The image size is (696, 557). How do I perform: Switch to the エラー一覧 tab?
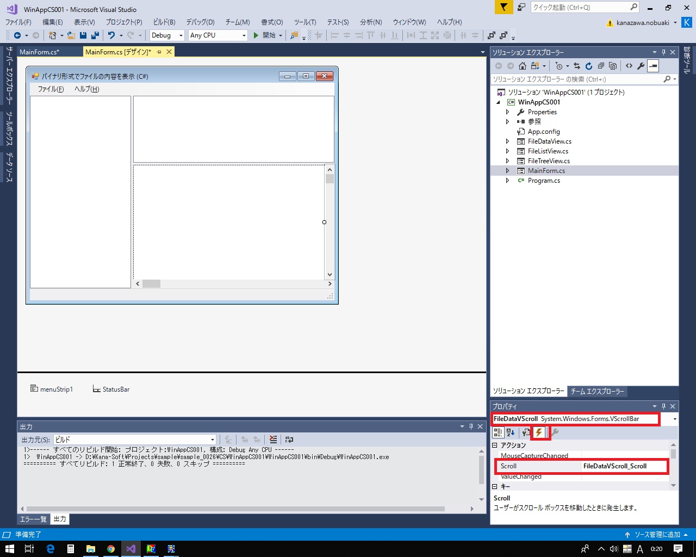33,519
